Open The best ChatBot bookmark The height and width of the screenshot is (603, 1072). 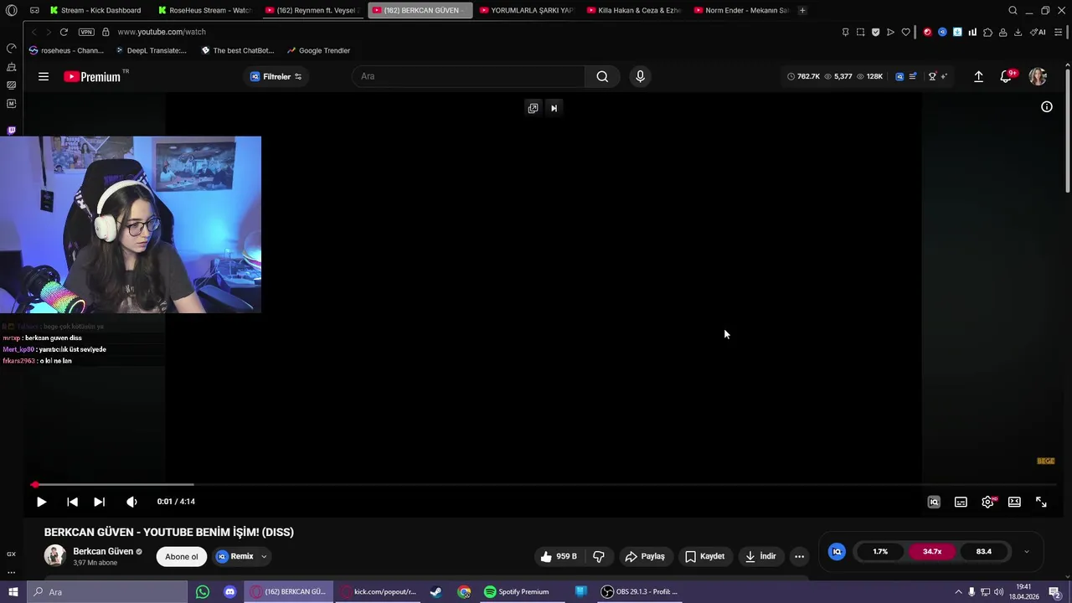pos(238,50)
